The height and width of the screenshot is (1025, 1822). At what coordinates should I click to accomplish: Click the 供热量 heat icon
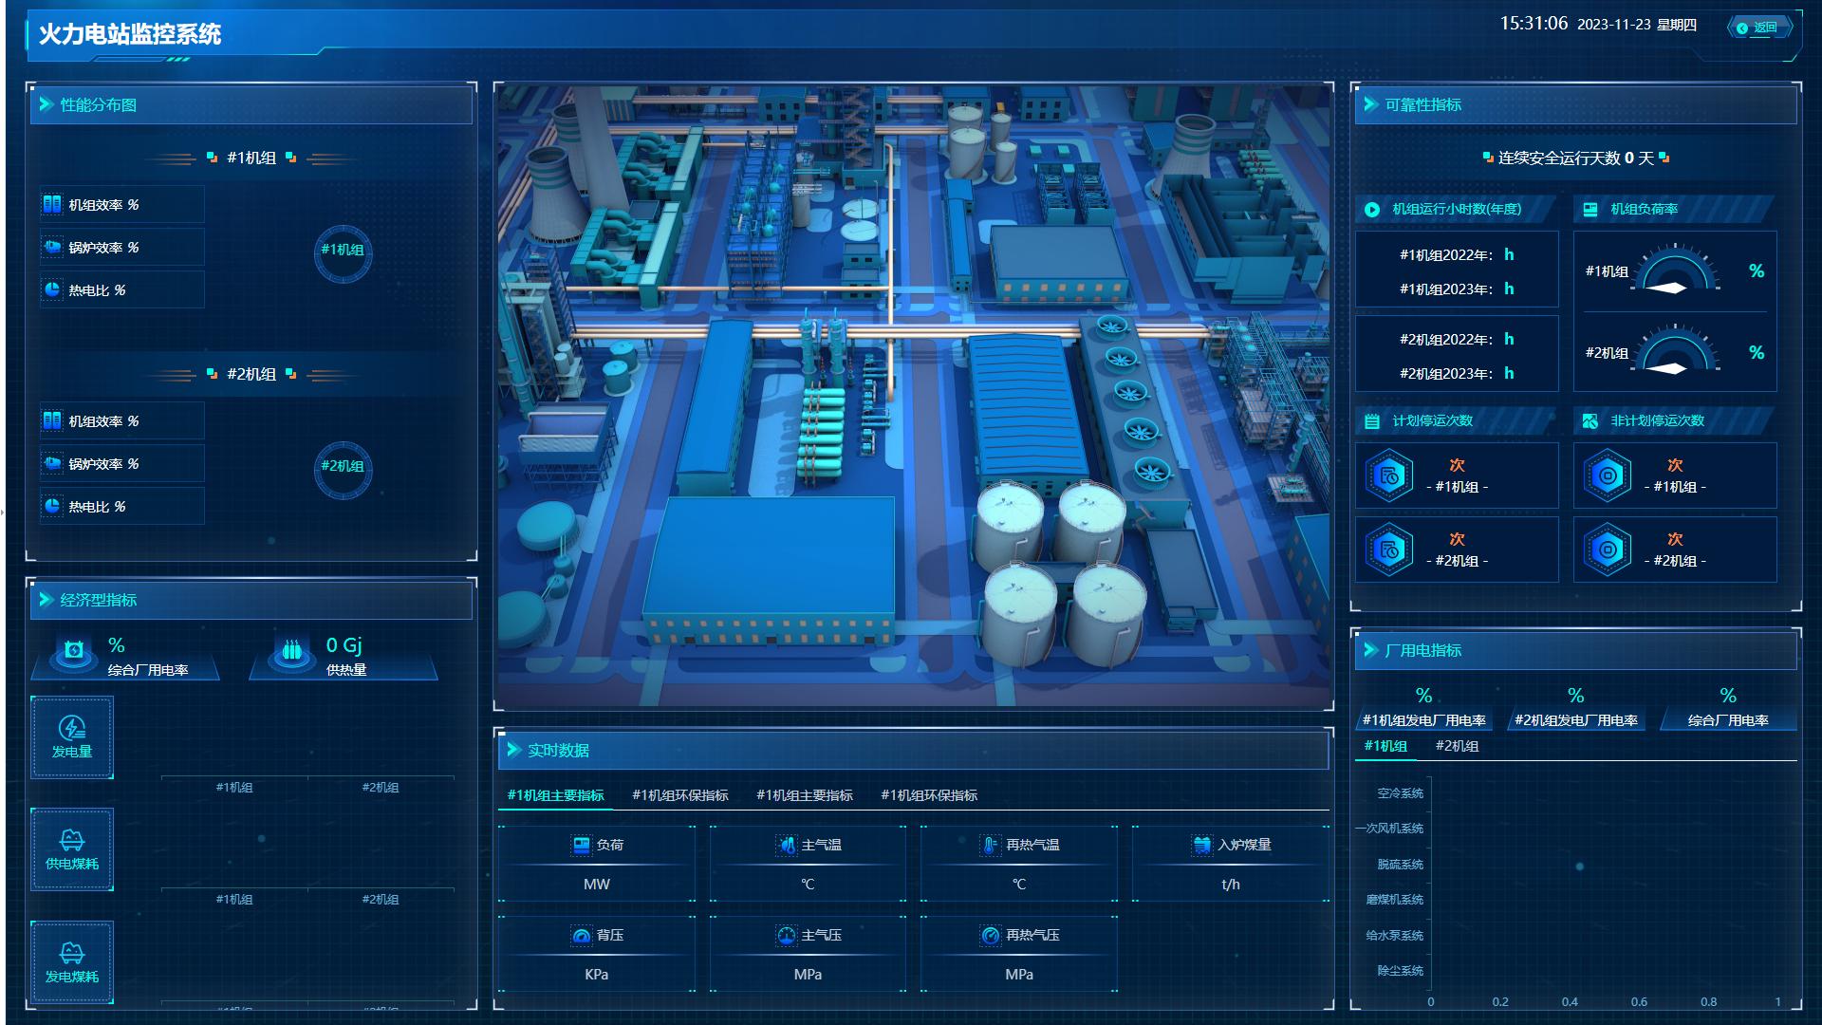point(291,650)
